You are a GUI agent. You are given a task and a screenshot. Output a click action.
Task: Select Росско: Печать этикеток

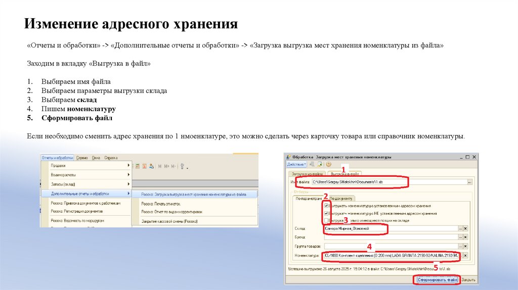tap(161, 204)
